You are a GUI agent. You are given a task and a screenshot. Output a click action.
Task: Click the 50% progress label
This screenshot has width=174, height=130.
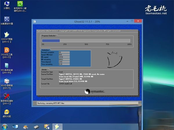pos(86,44)
